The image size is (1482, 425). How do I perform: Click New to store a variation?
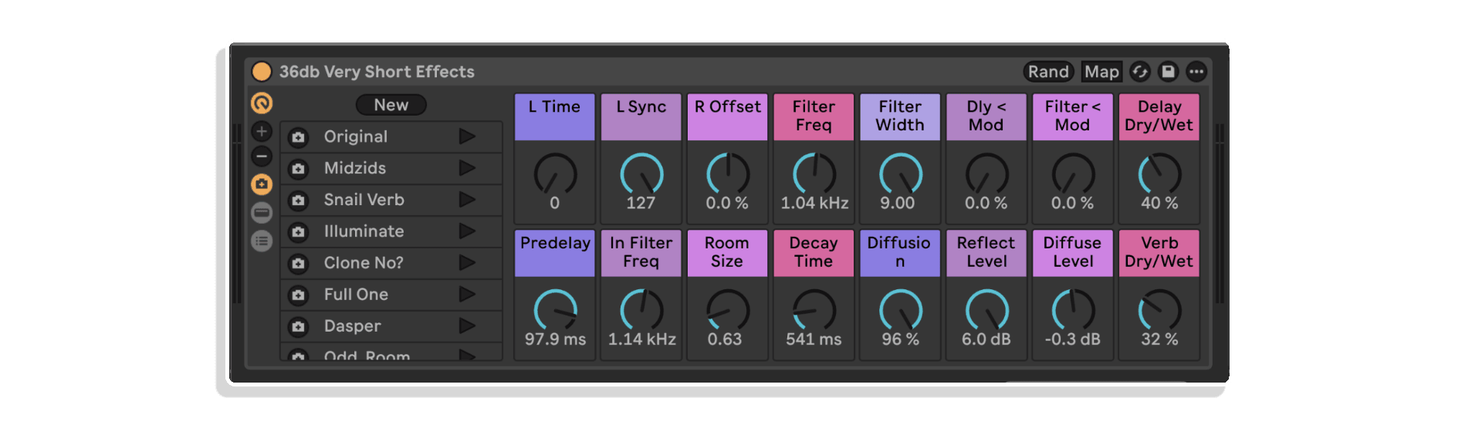click(x=391, y=105)
